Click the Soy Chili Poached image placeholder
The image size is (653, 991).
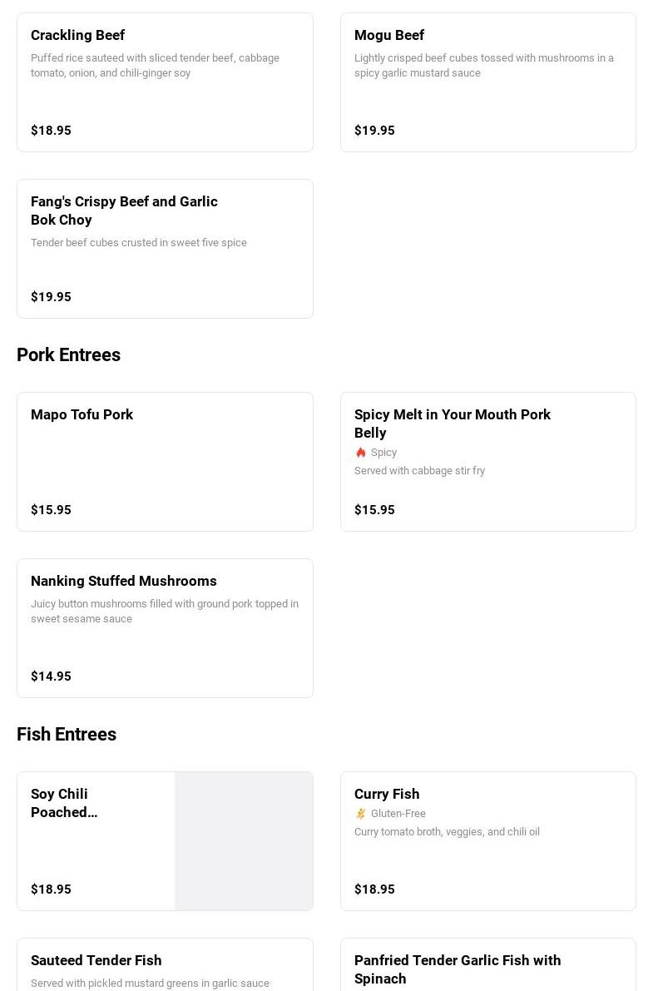click(244, 841)
